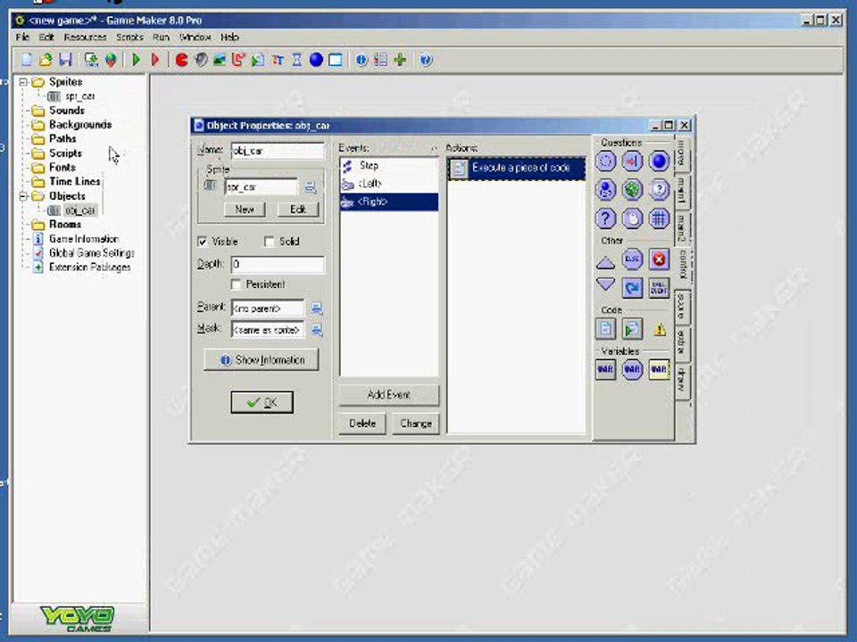Select Test Chance dice action icon
The width and height of the screenshot is (857, 642).
pyautogui.click(x=632, y=190)
